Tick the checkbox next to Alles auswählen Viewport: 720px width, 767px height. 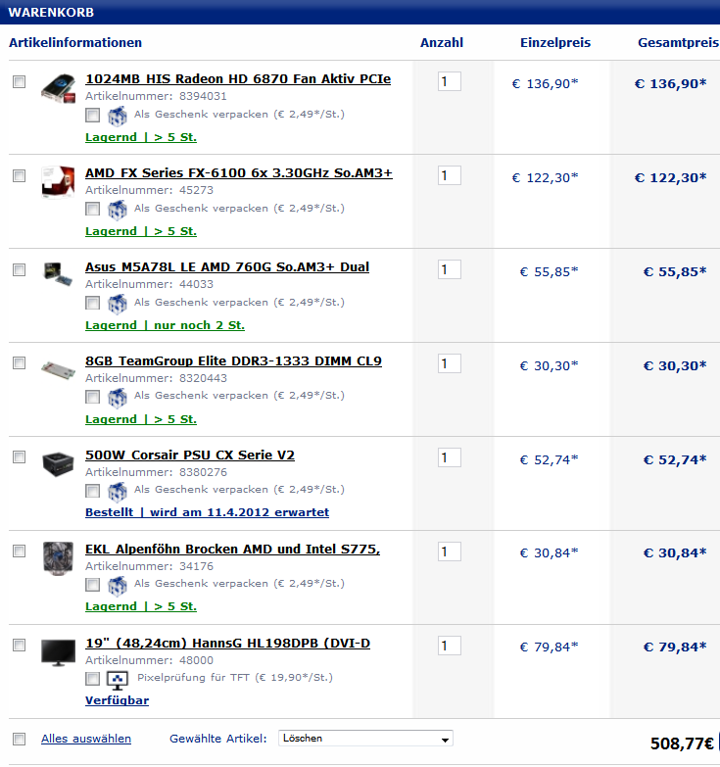point(19,739)
